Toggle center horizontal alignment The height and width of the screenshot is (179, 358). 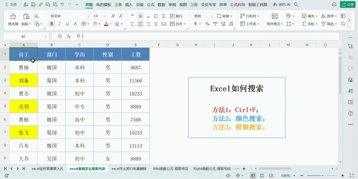(x=140, y=24)
